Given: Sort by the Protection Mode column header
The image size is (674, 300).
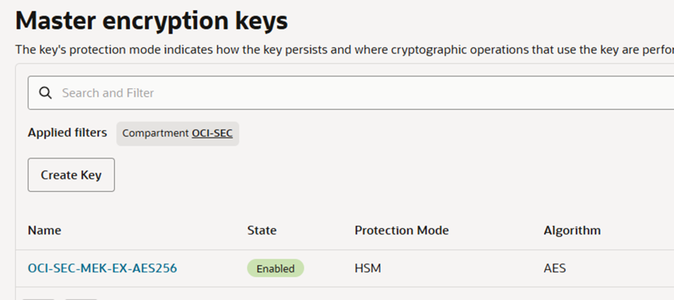Looking at the screenshot, I should (402, 230).
